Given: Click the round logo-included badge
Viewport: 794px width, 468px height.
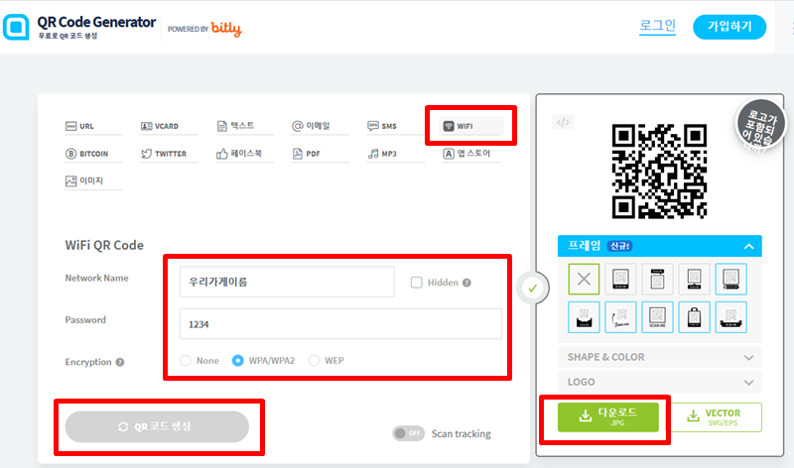Looking at the screenshot, I should point(760,125).
